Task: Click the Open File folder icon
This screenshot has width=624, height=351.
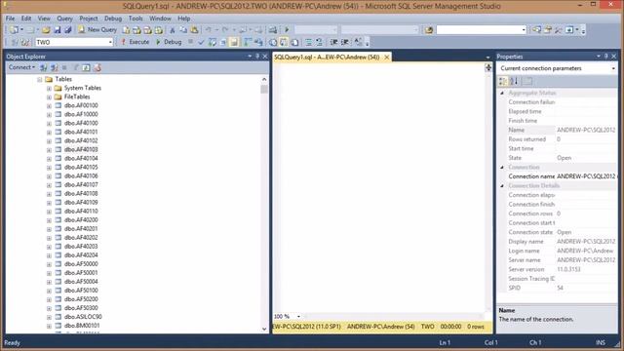Action: coord(46,30)
